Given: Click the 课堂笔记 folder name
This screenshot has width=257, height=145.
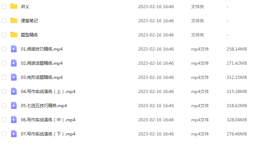Looking at the screenshot, I should click(29, 21).
